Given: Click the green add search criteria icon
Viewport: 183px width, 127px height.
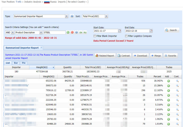Looking at the screenshot, I should click(68, 32).
